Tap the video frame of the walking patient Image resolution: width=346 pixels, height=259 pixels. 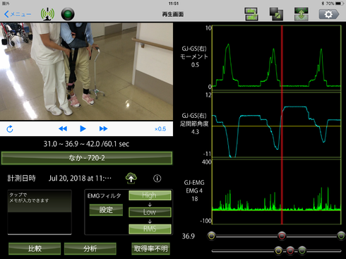[86, 71]
